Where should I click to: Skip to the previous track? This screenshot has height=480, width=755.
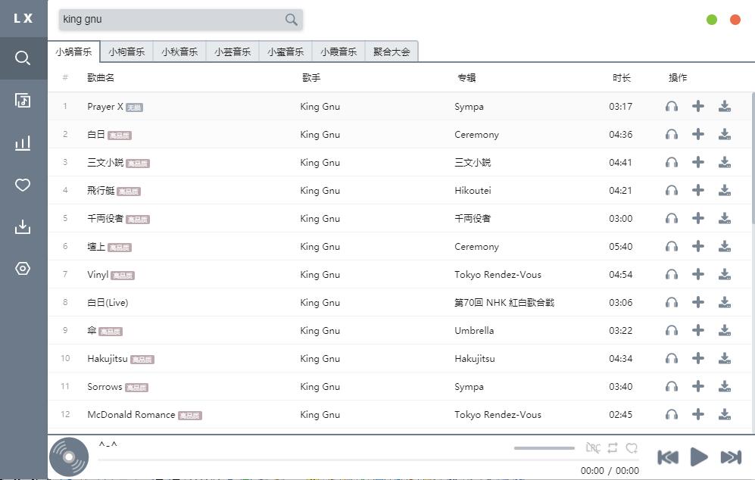668,457
